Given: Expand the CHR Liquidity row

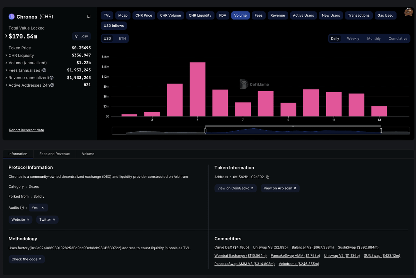Looking at the screenshot, I should point(21,55).
